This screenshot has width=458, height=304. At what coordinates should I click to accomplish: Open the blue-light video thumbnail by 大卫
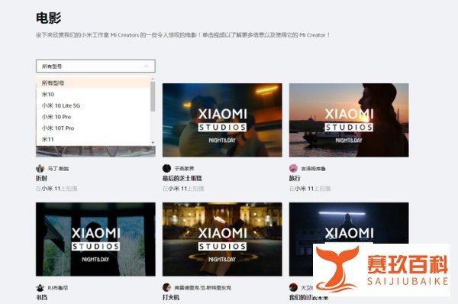click(349, 239)
